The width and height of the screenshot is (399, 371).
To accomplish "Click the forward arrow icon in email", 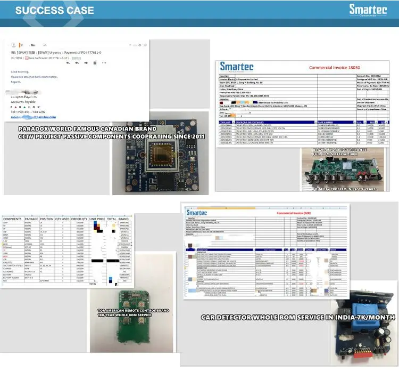I will click(86, 62).
